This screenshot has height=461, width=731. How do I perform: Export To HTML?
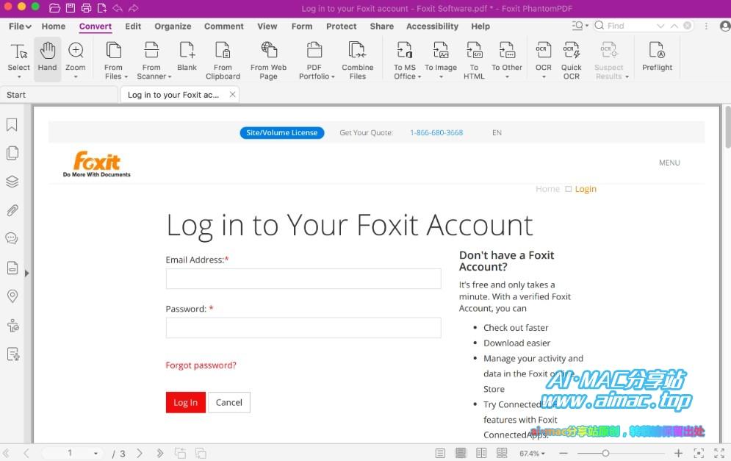474,60
